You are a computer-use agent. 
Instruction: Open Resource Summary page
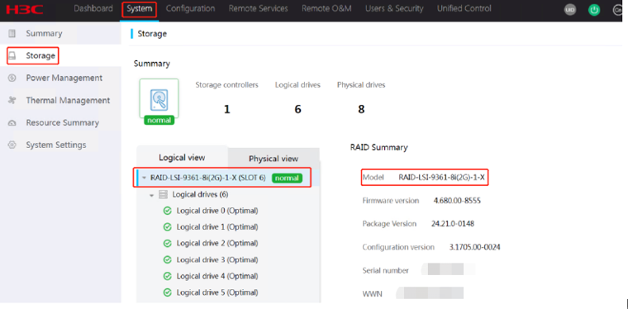click(x=63, y=122)
